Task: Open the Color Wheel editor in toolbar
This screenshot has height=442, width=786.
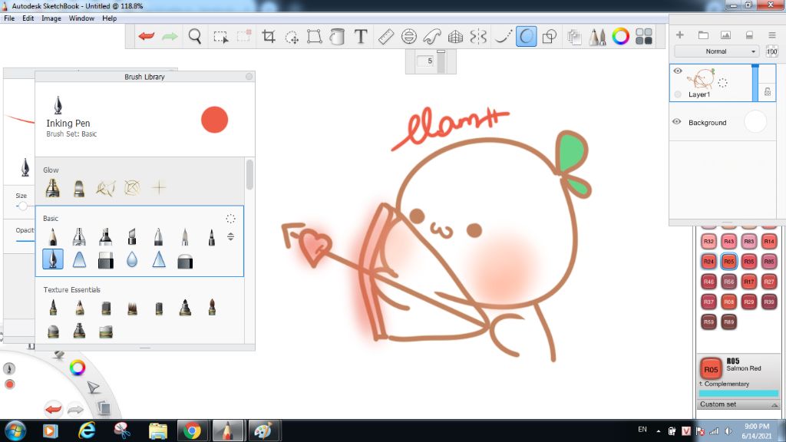Action: [620, 37]
